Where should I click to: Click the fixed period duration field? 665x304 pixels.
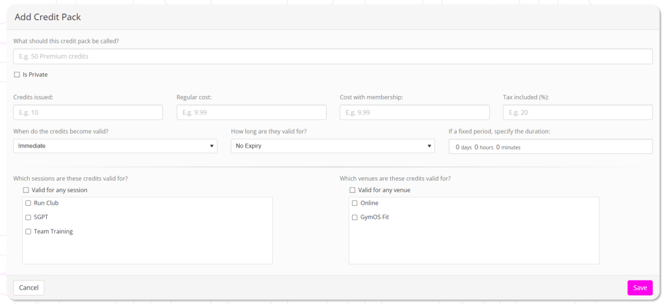[x=550, y=147]
